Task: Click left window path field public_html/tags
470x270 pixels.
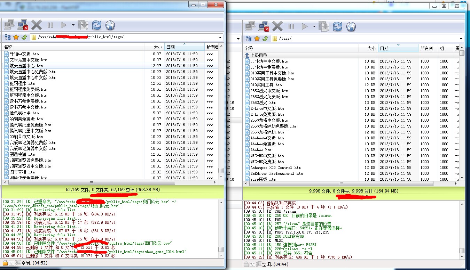Action: (127, 37)
